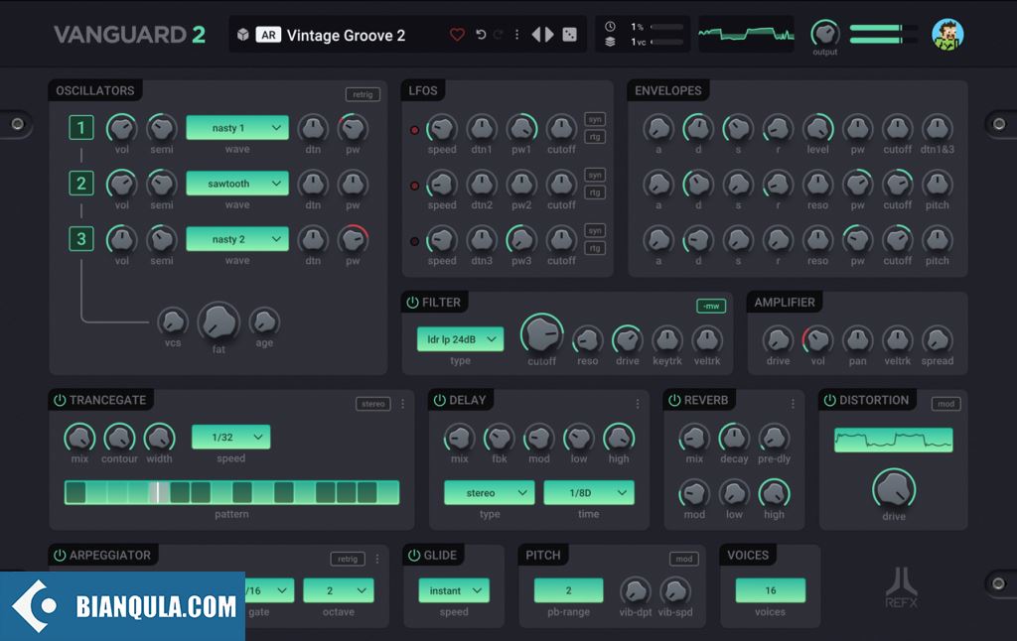Click the reFX logo
Screen dimensions: 1017x641
902,587
